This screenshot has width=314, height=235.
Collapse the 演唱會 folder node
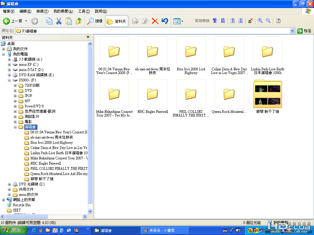click(15, 127)
